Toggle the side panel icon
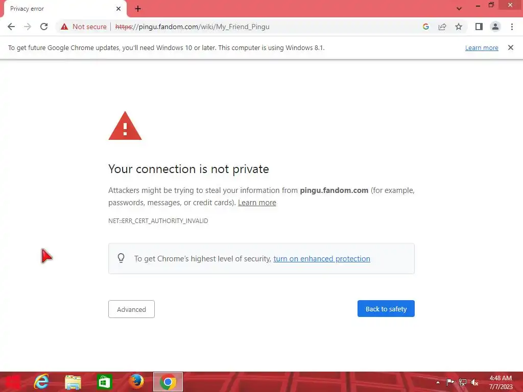523x392 pixels. point(479,27)
